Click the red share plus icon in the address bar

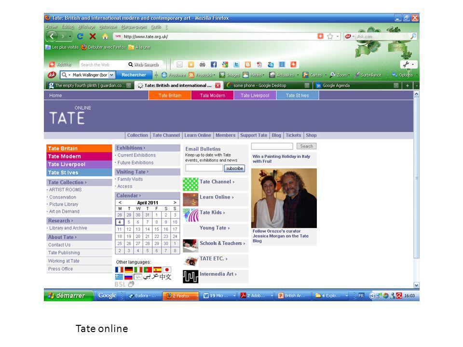[x=320, y=36]
